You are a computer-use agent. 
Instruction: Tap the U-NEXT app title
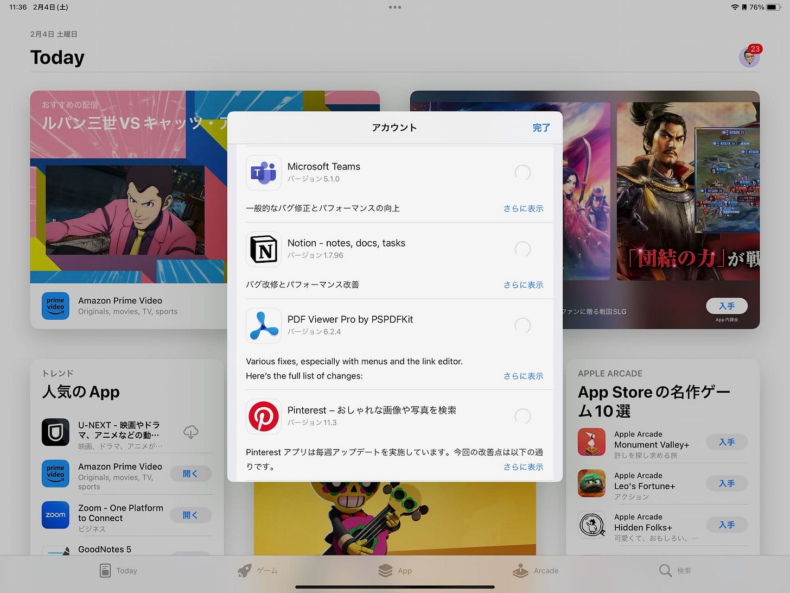(x=120, y=430)
